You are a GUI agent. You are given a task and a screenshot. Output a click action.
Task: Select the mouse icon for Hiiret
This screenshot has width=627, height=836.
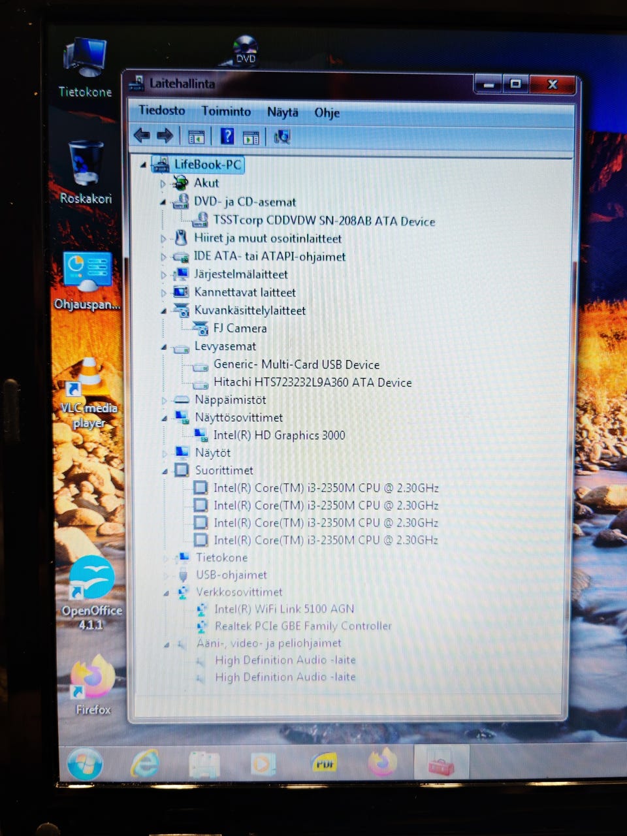(x=181, y=238)
